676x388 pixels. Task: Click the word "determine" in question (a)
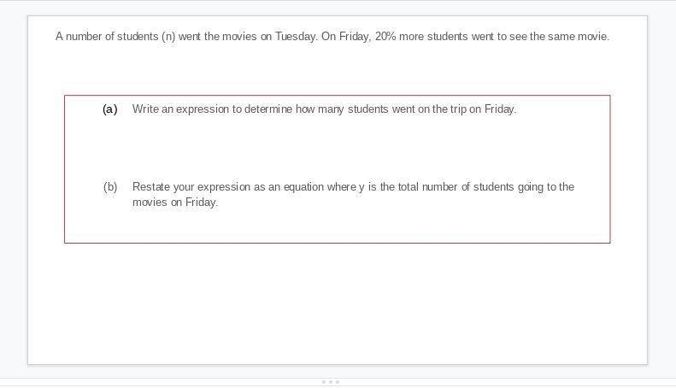pyautogui.click(x=268, y=109)
